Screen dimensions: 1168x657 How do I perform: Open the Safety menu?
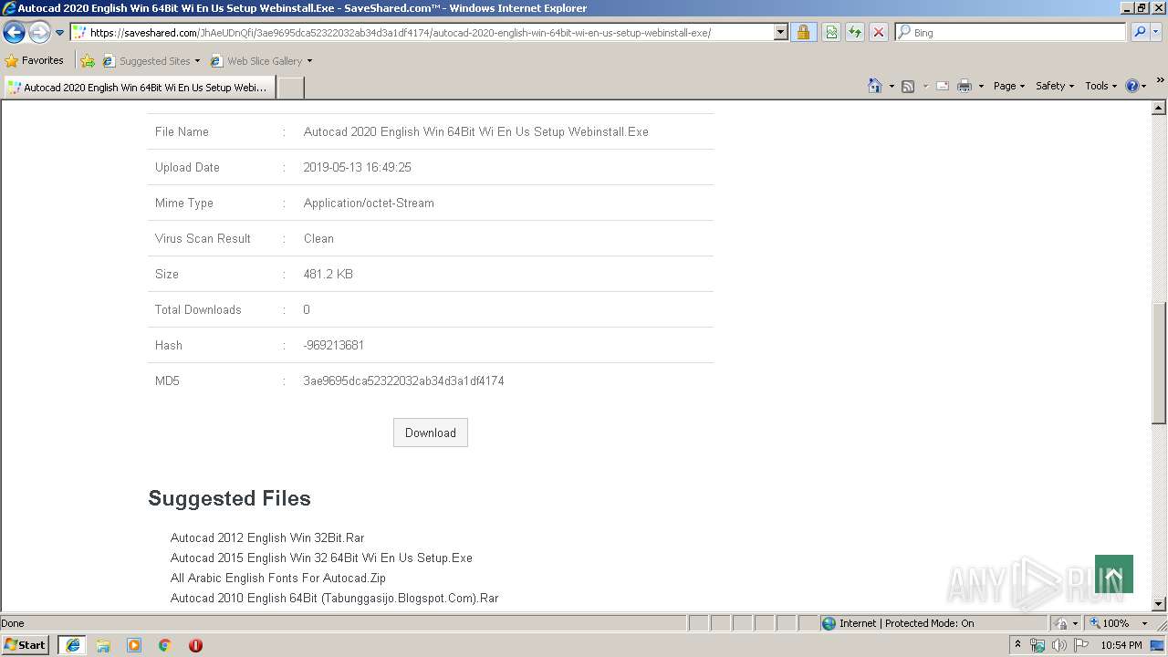1055,86
